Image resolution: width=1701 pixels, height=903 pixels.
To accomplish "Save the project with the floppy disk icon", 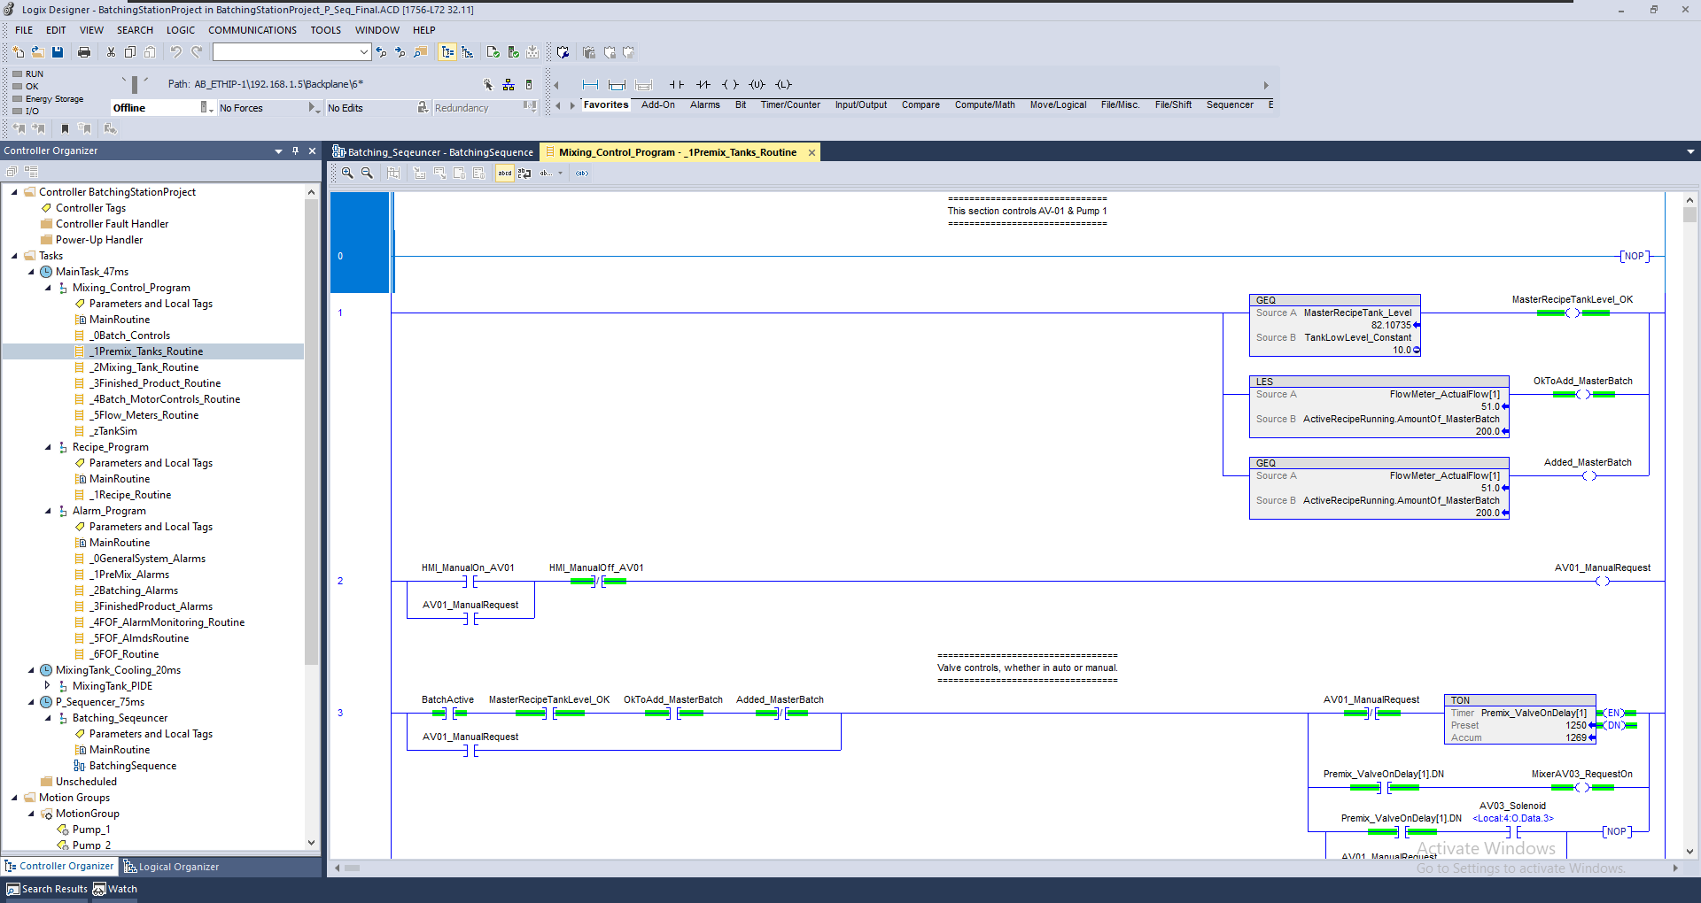I will [58, 52].
